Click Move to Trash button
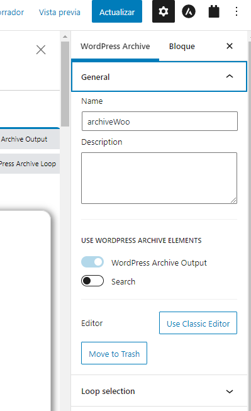Screen dimensions: 251x411 114,353
